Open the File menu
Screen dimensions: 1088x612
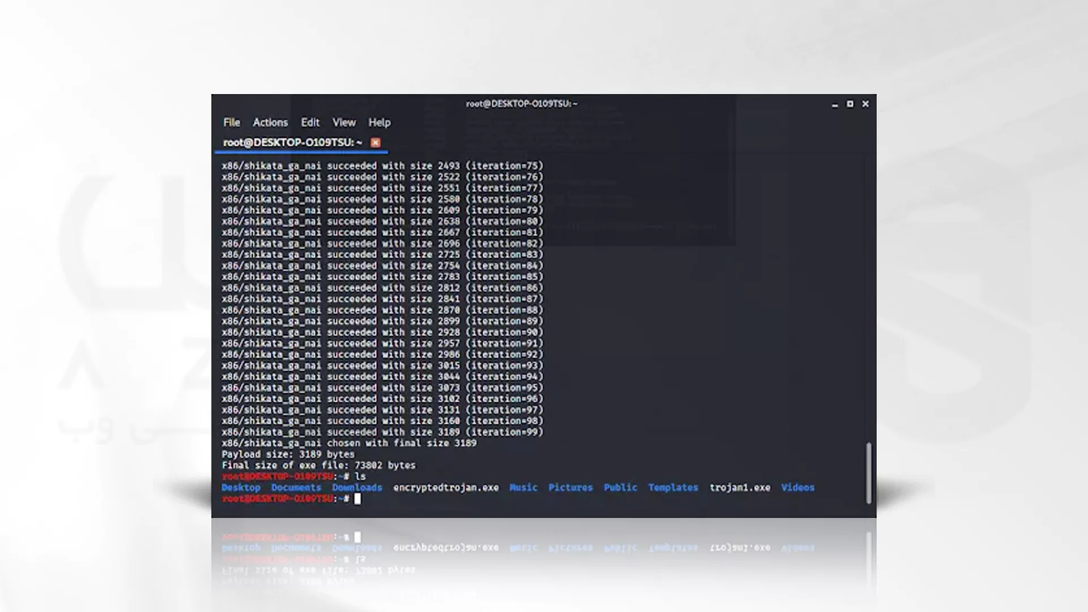pos(231,122)
